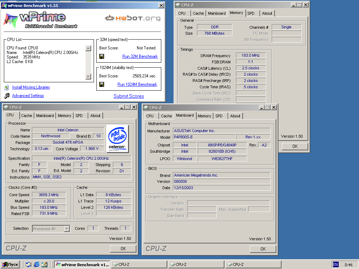Activate second CPU-Z taskbar button
The height and width of the screenshot is (269, 359).
click(x=196, y=264)
